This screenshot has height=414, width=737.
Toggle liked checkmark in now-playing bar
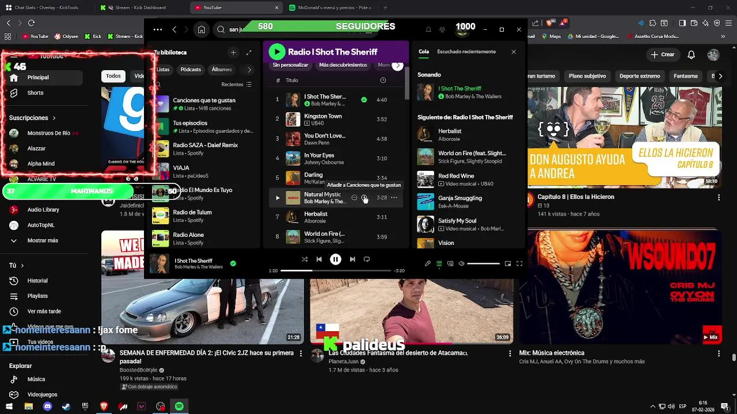click(x=233, y=263)
